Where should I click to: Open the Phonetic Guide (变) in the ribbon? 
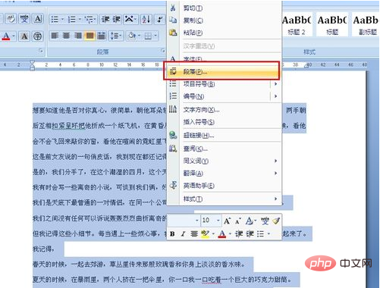pyautogui.click(x=24, y=19)
